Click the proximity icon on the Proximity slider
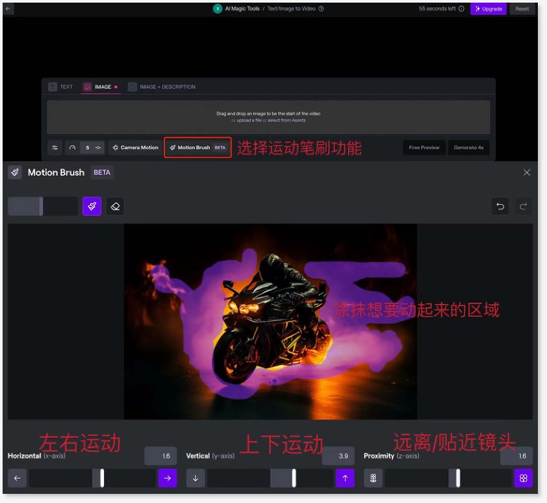Screen dimensions: 547x503 click(x=372, y=478)
